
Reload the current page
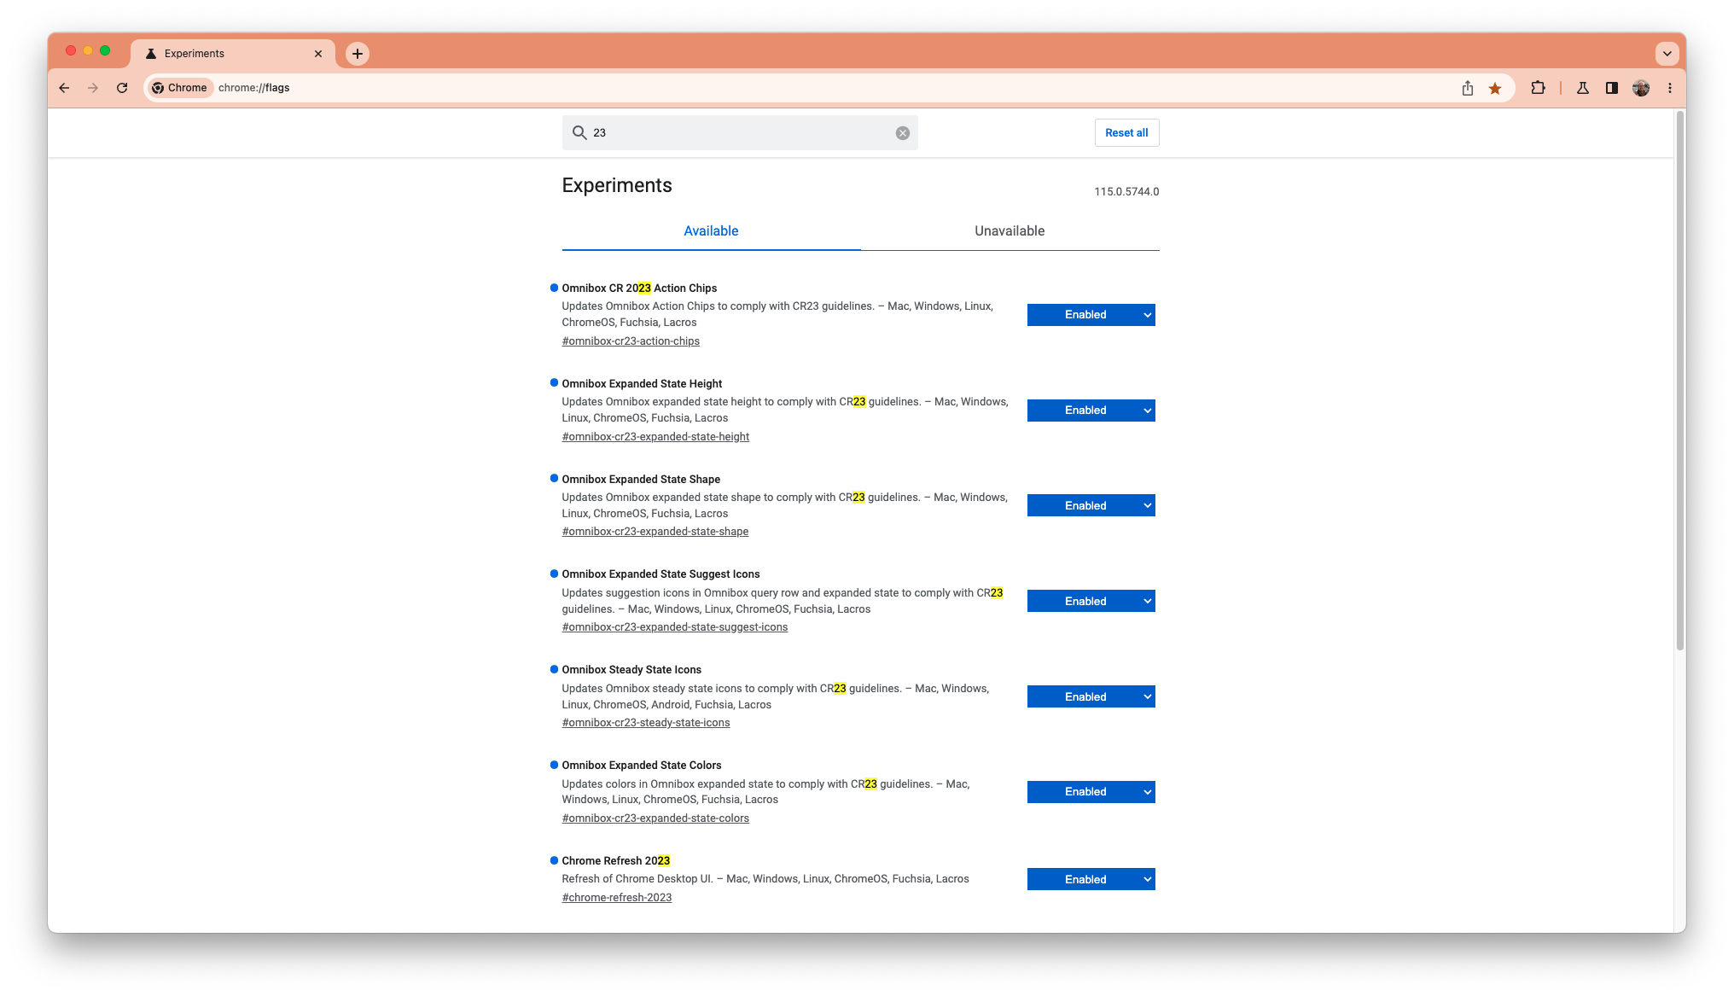click(x=122, y=87)
